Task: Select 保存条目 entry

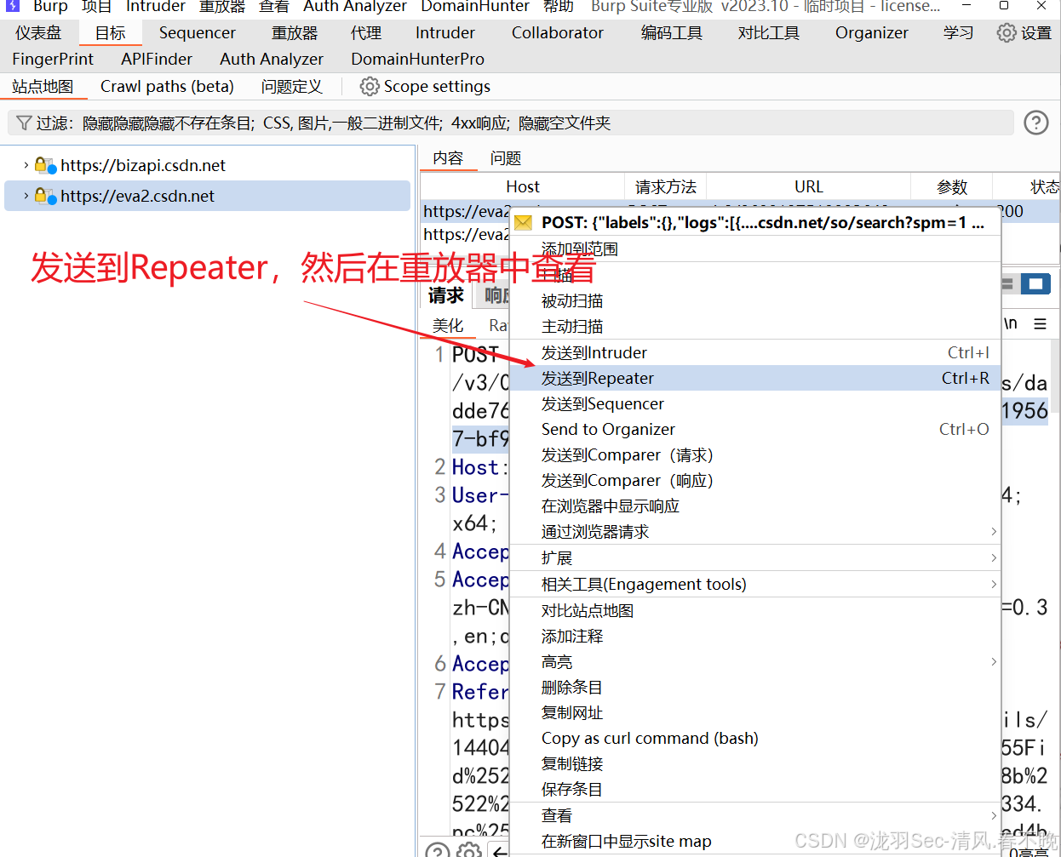Action: coord(754,789)
